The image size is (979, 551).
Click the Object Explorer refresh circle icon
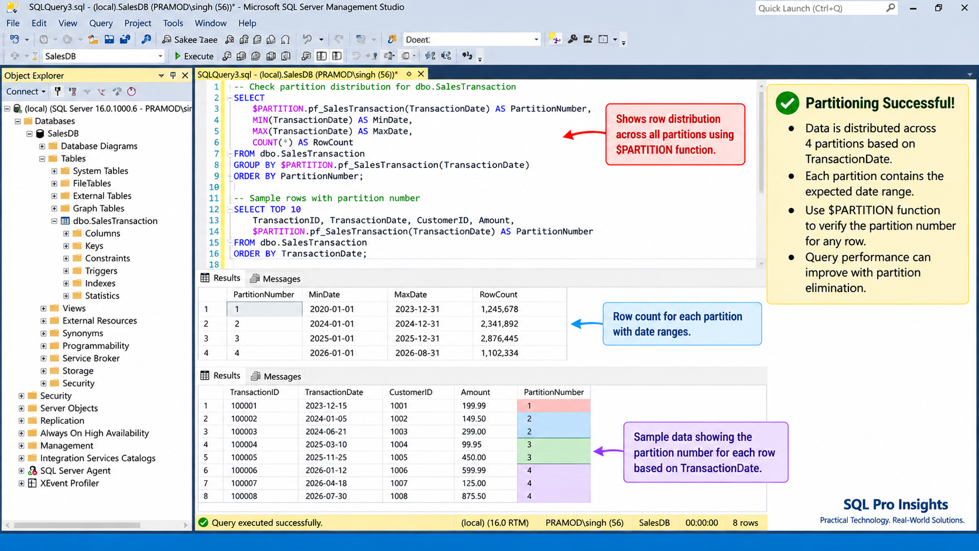pyautogui.click(x=132, y=91)
